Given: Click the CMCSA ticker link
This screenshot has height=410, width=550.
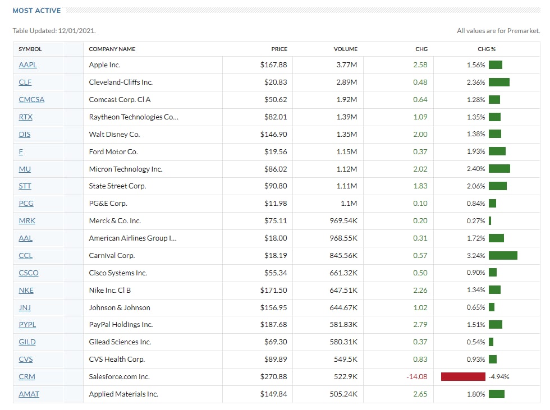Looking at the screenshot, I should coord(31,99).
